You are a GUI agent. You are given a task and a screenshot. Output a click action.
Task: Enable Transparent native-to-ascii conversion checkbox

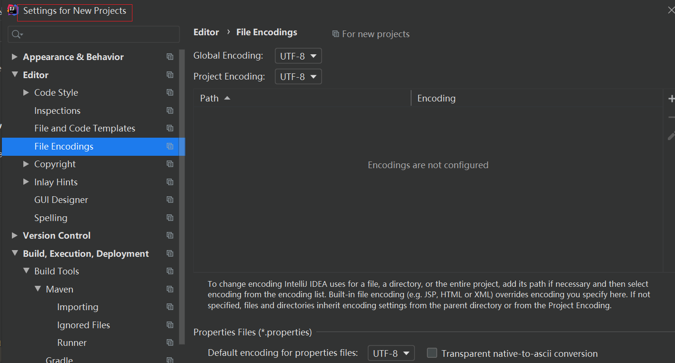tap(432, 353)
